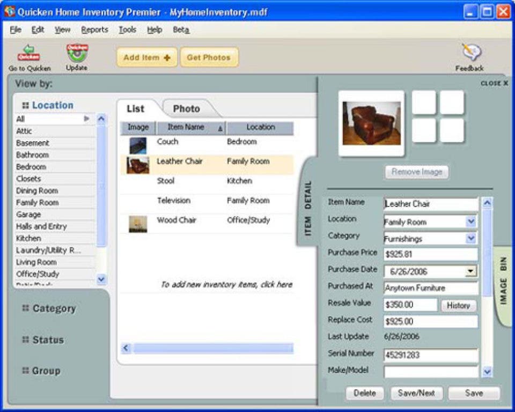Select Kitchen in location list
The height and width of the screenshot is (412, 515).
pyautogui.click(x=55, y=238)
